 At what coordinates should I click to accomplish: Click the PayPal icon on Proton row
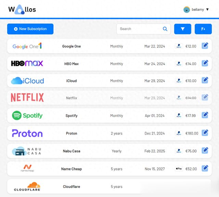tap(179, 133)
